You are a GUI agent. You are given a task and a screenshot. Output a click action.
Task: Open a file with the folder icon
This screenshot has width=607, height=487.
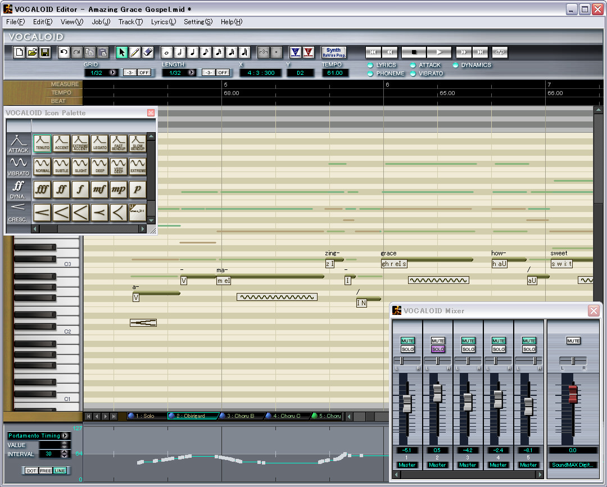click(x=32, y=52)
